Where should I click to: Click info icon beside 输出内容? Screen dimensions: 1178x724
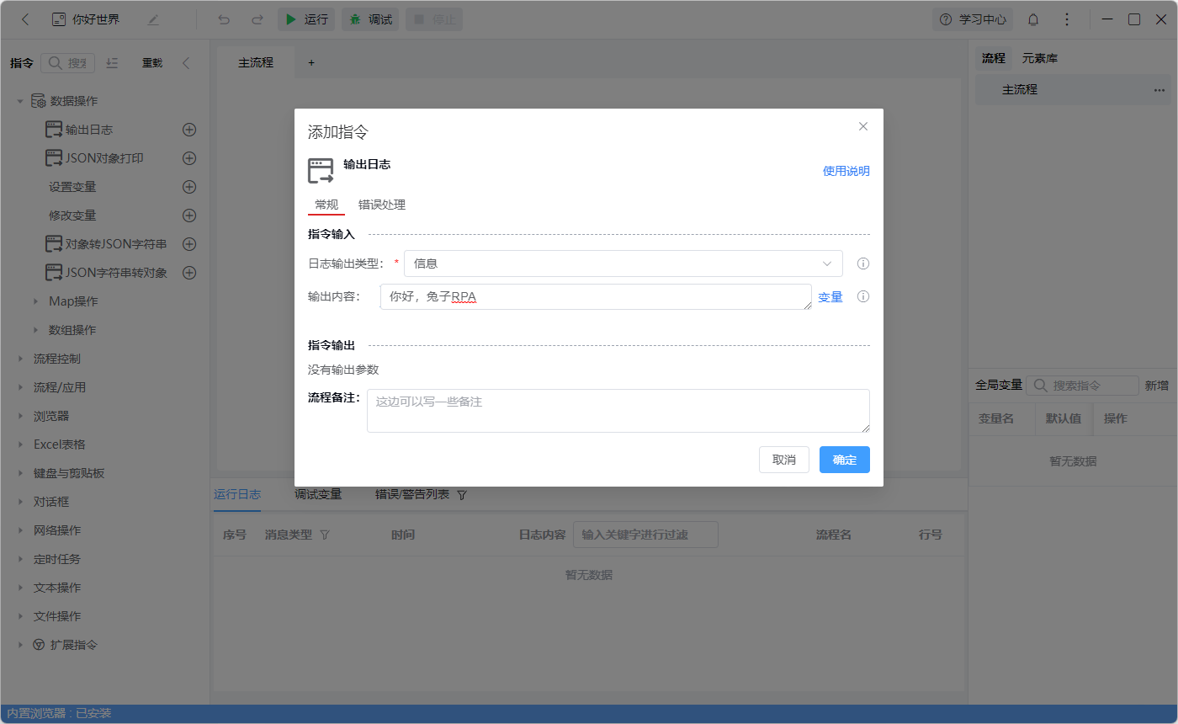[862, 296]
